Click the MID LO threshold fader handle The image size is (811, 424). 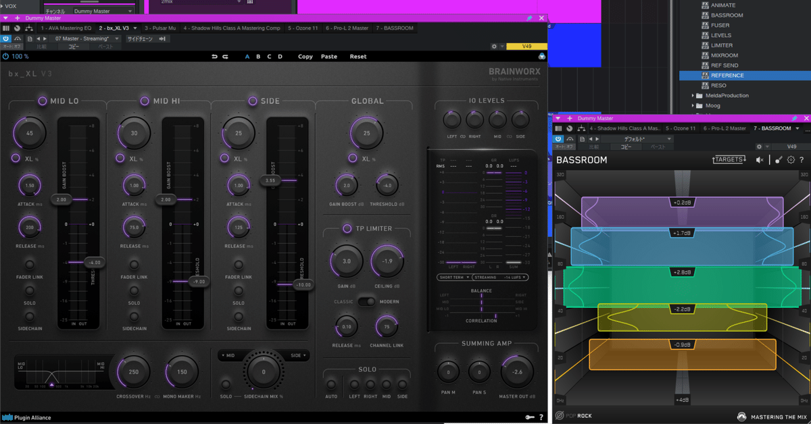click(93, 262)
